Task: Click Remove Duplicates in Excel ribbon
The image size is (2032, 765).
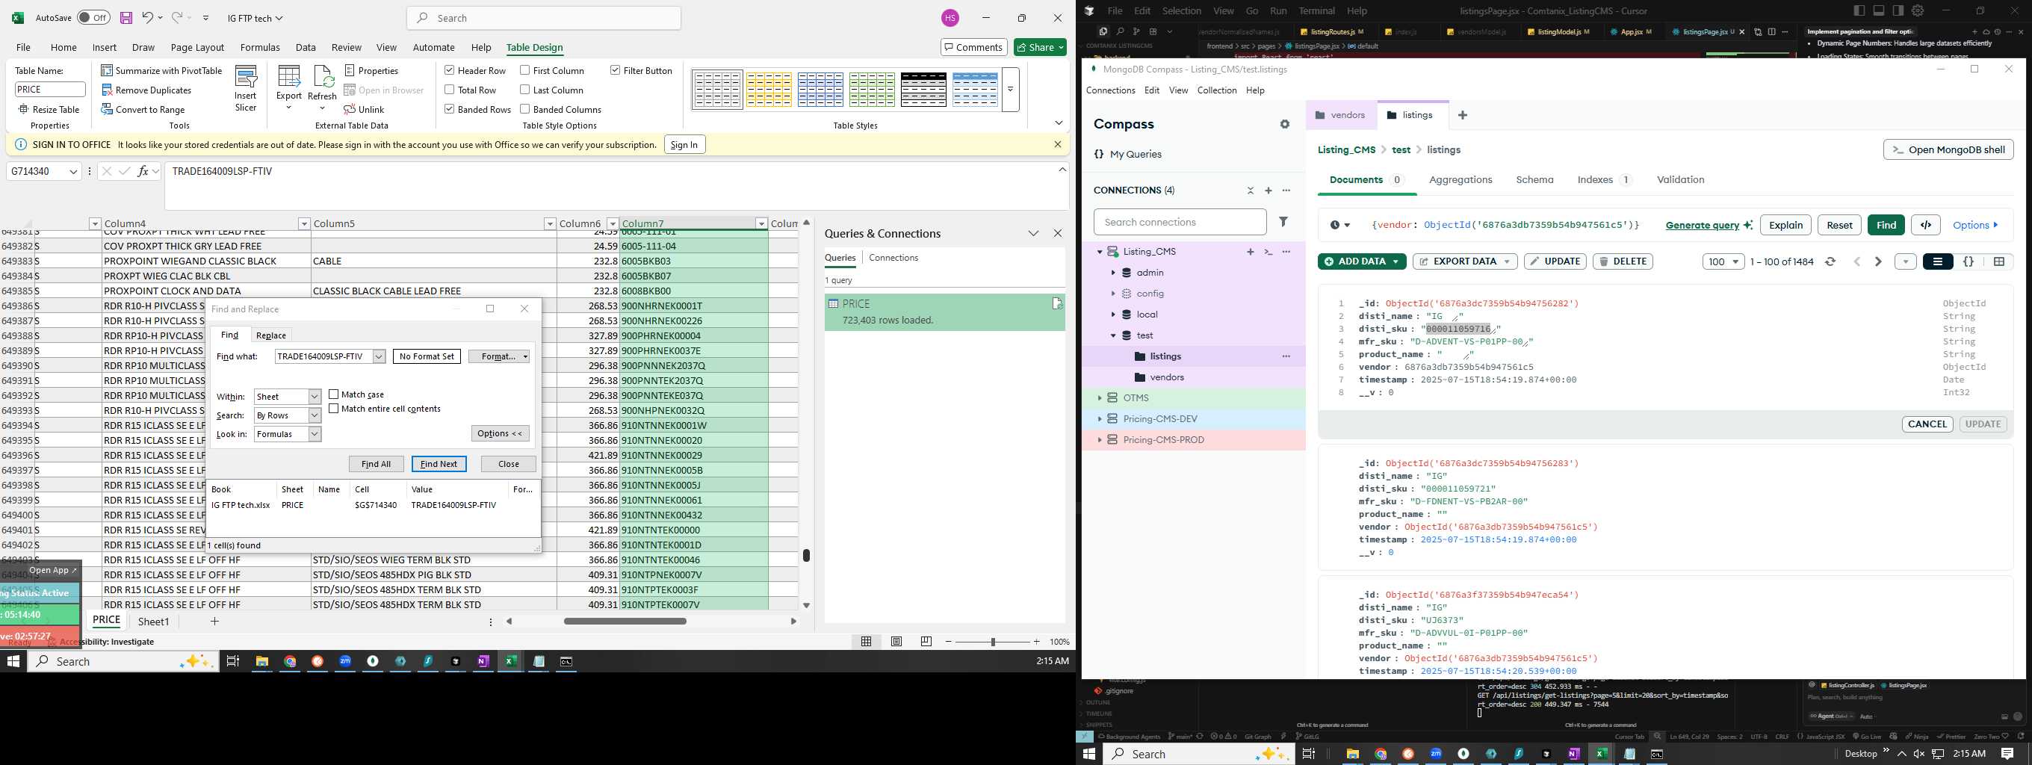Action: pos(146,90)
